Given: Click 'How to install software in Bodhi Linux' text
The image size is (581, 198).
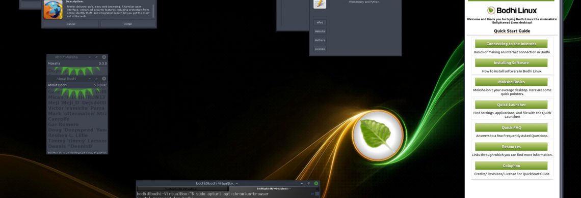Looking at the screenshot, I should coord(512,71).
